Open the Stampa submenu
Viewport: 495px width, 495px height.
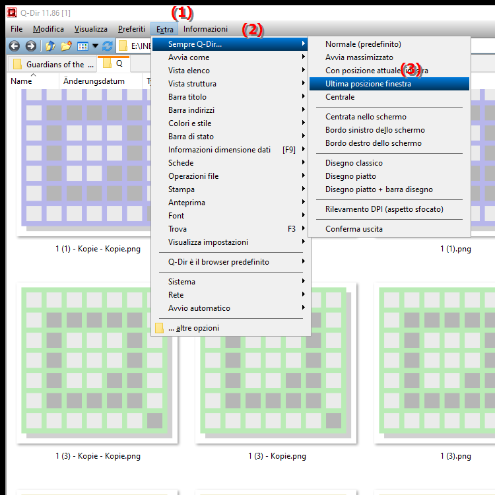coord(230,189)
